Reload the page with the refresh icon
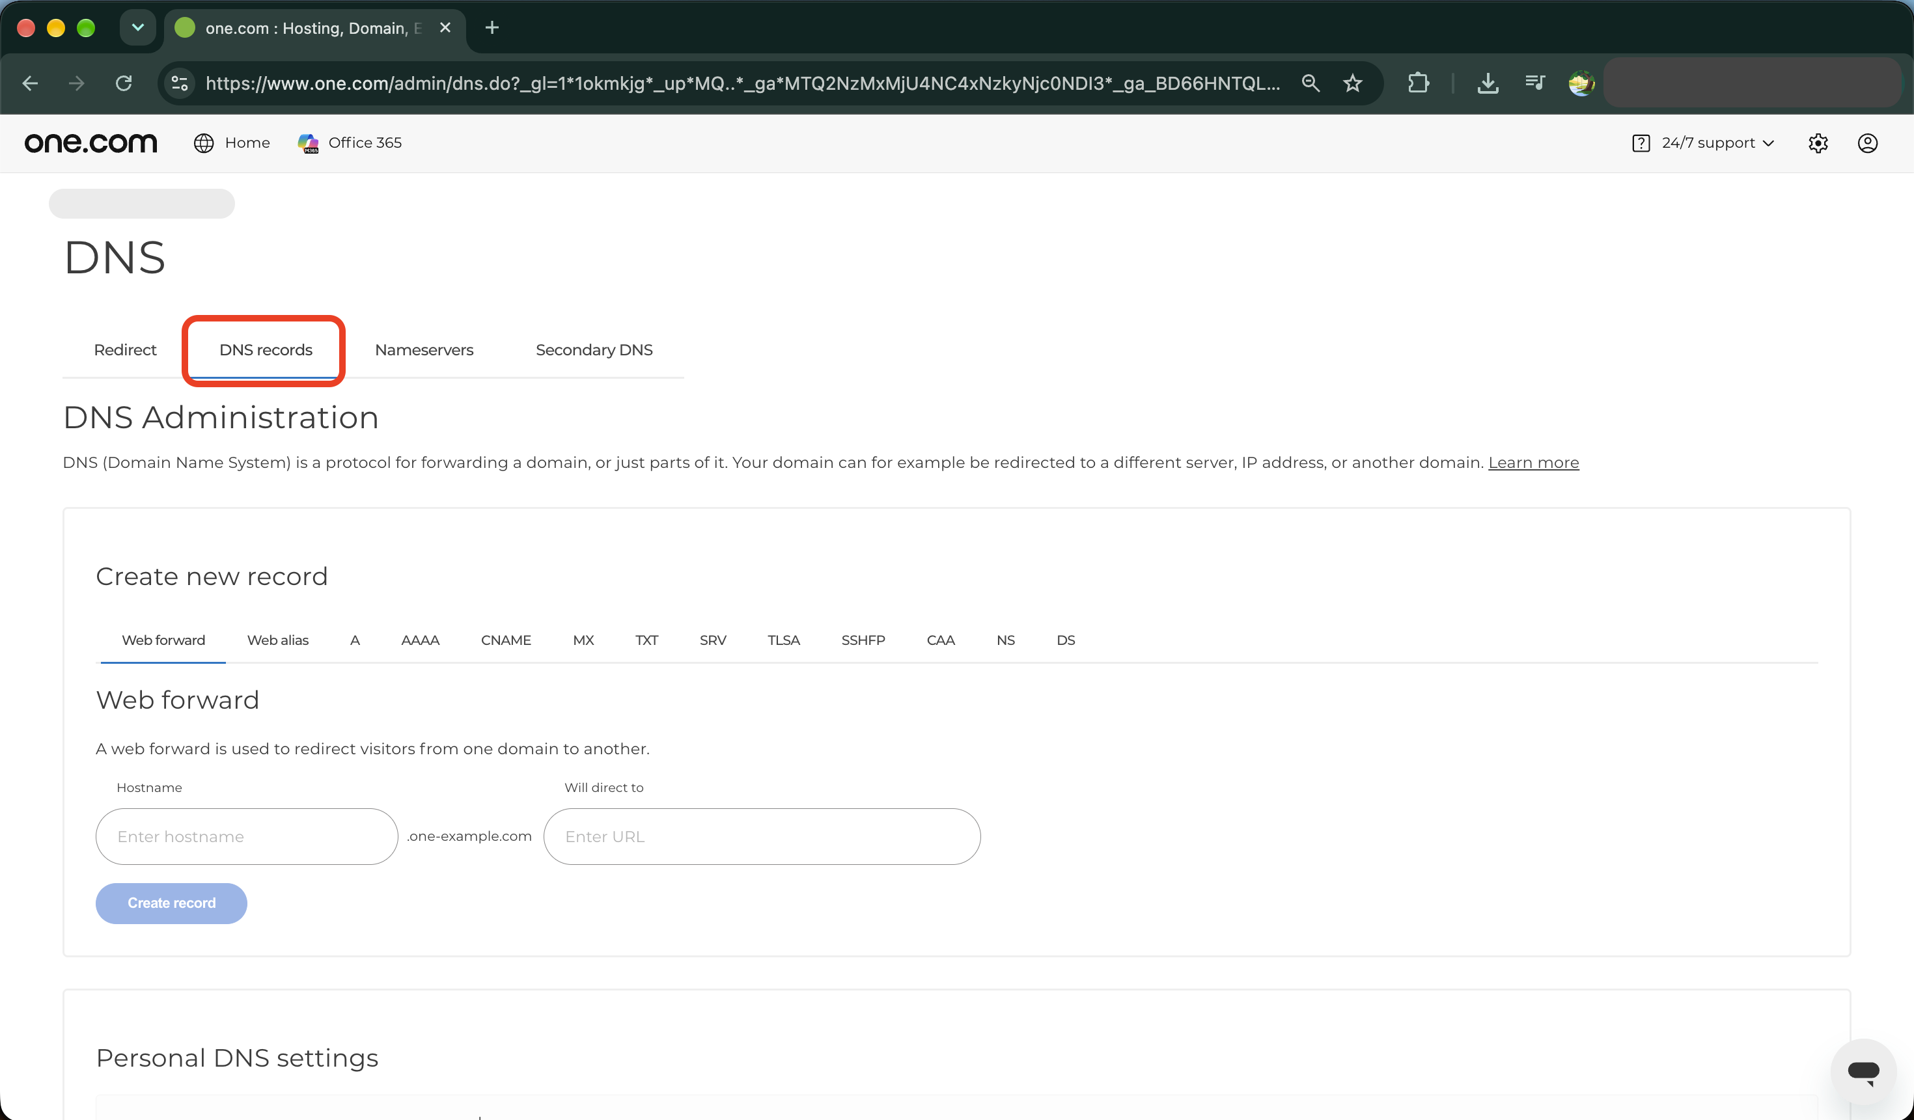 (x=124, y=83)
